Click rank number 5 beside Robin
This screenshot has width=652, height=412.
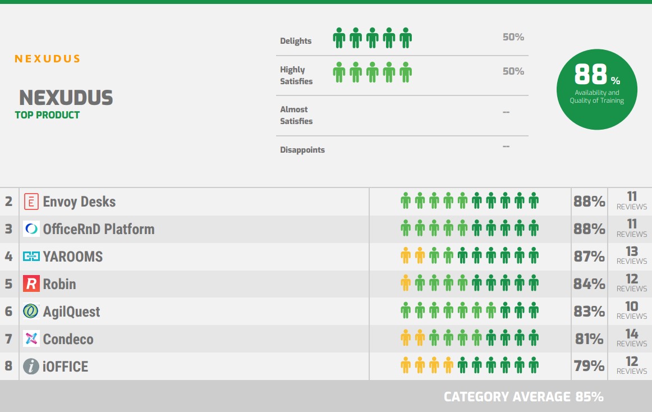[9, 284]
